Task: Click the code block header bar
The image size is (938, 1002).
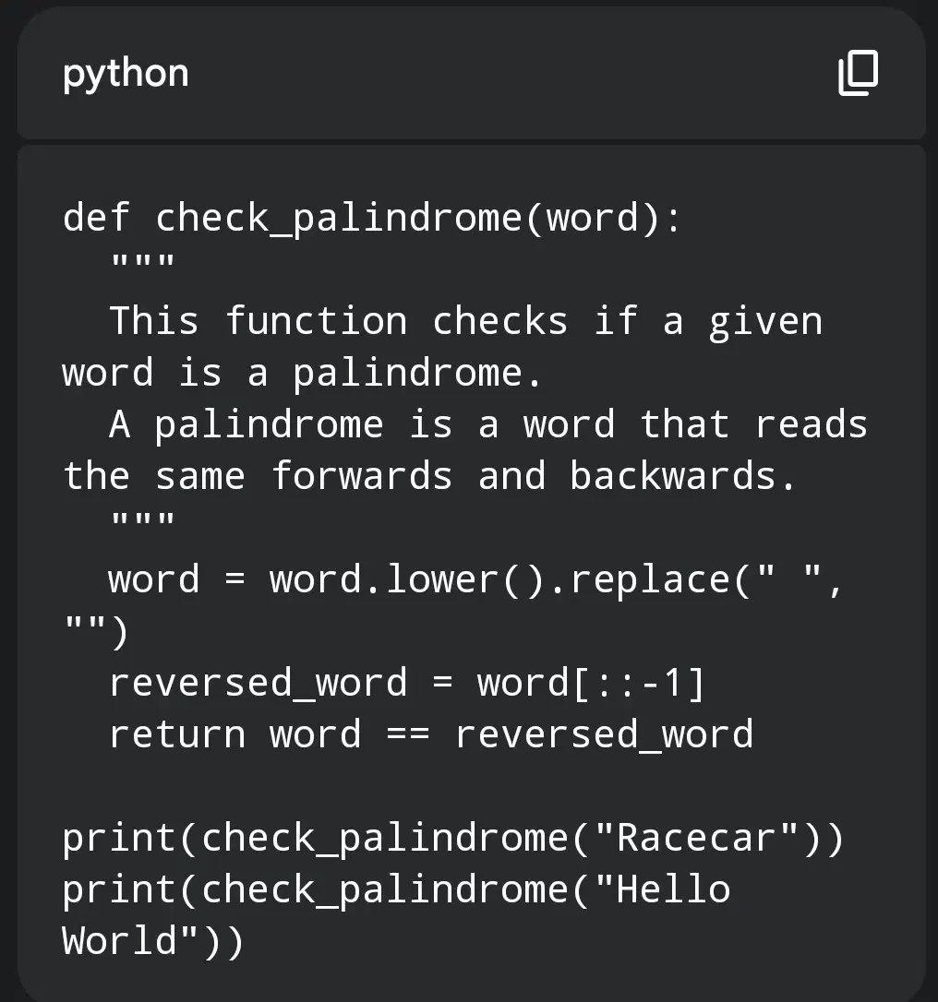Action: [471, 73]
